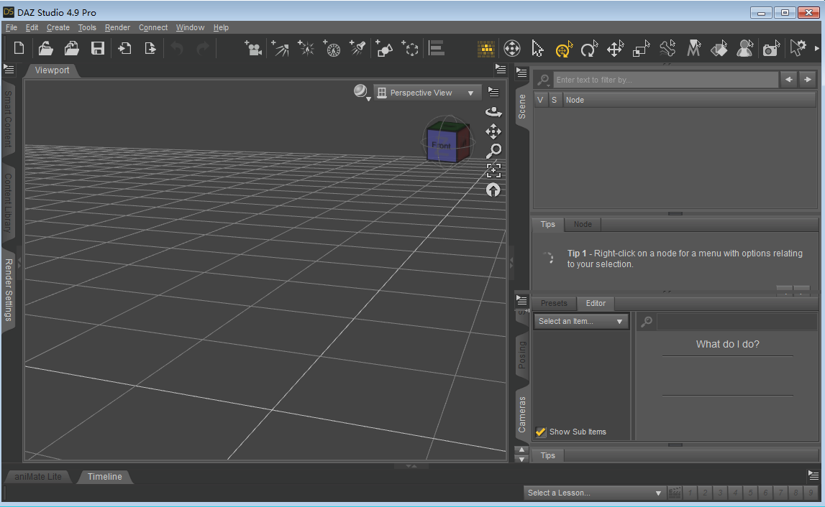This screenshot has width=825, height=507.
Task: Click the scene filter next arrow button
Action: coord(807,79)
